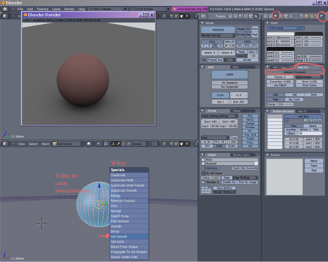Collapse the World panel triangle
Viewport: 328px width, 262px height.
click(x=267, y=23)
